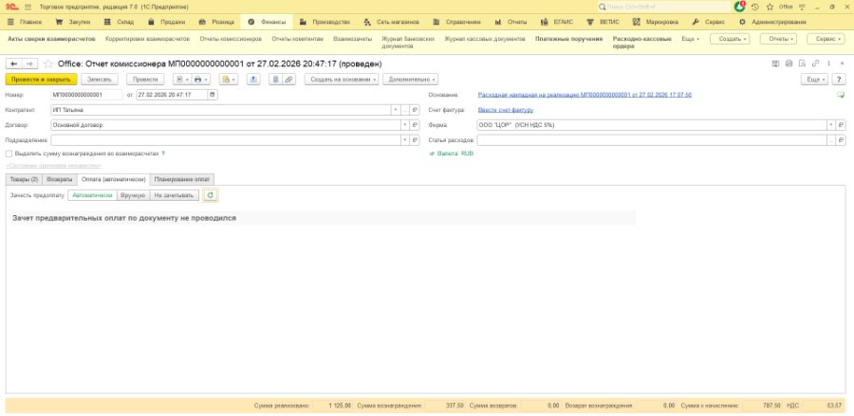Click the blue upload icon in toolbar
Viewport: 854px width, 416px height.
pos(253,80)
